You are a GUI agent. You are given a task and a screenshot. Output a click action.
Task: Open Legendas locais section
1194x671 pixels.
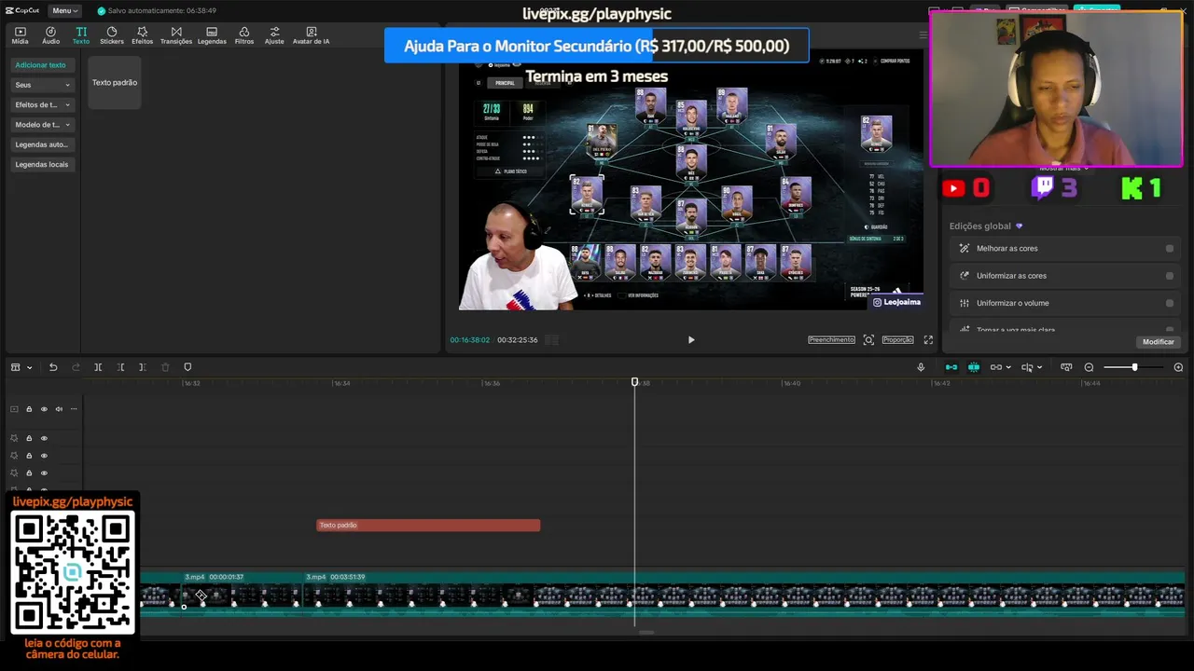click(x=42, y=164)
